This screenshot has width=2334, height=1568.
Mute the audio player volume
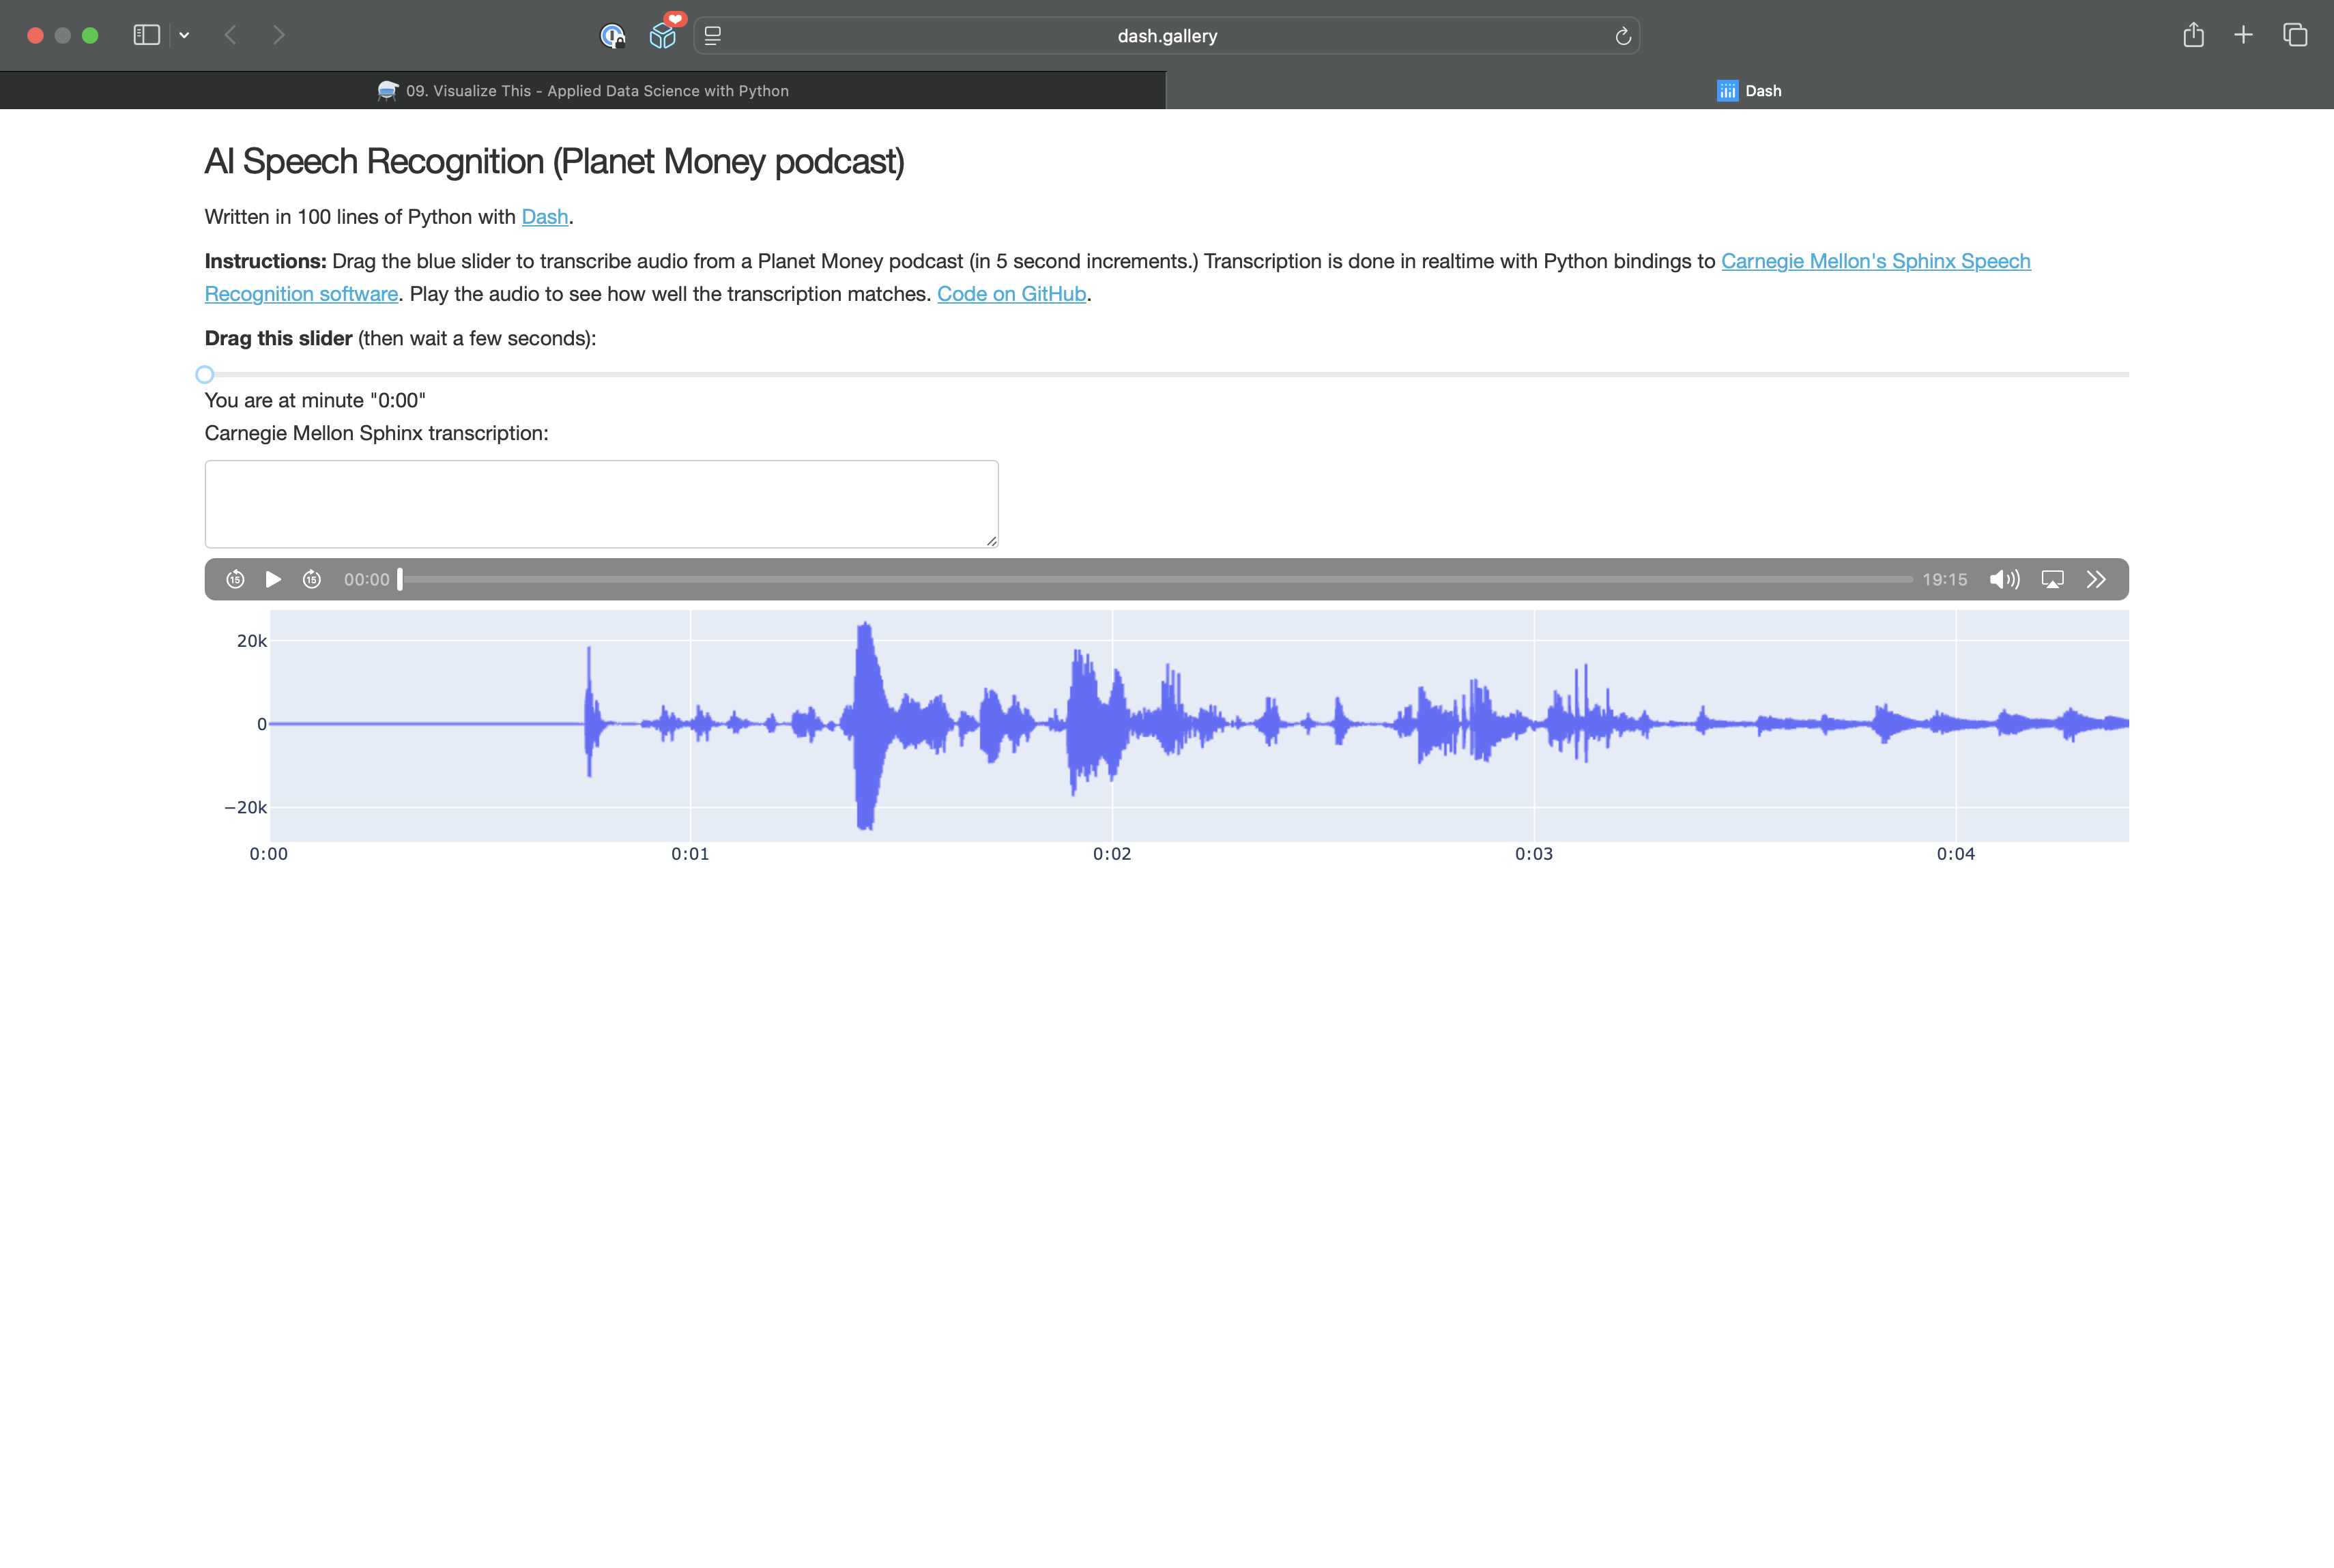(2004, 579)
